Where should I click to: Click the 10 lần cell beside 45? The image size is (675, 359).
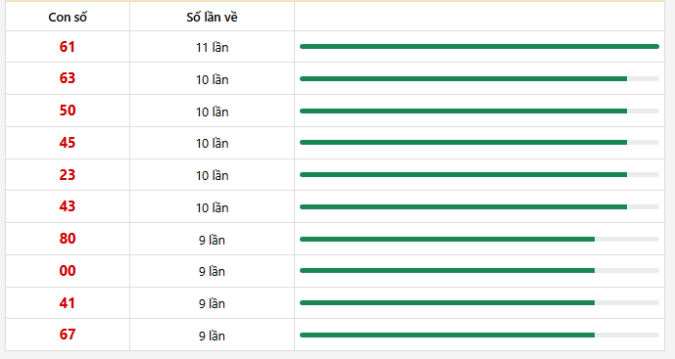(x=212, y=143)
